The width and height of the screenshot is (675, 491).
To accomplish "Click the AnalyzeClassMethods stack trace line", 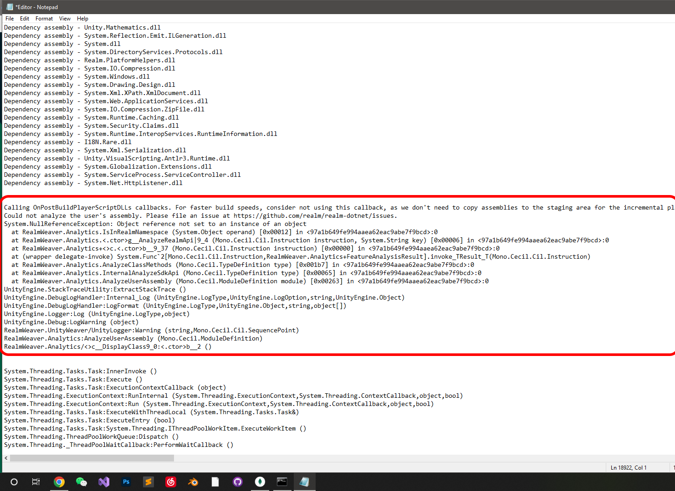I will (243, 265).
